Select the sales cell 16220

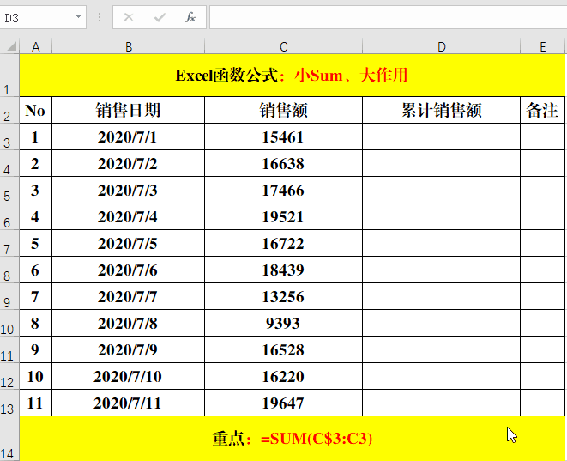[283, 376]
